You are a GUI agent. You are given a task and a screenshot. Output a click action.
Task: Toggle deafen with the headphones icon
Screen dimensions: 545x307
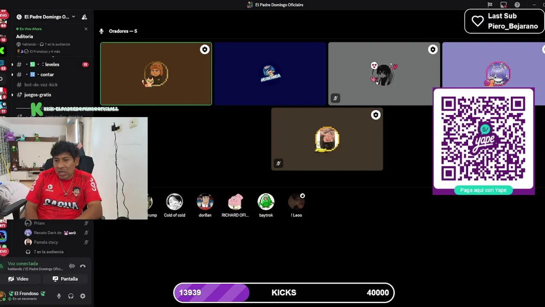(x=71, y=296)
